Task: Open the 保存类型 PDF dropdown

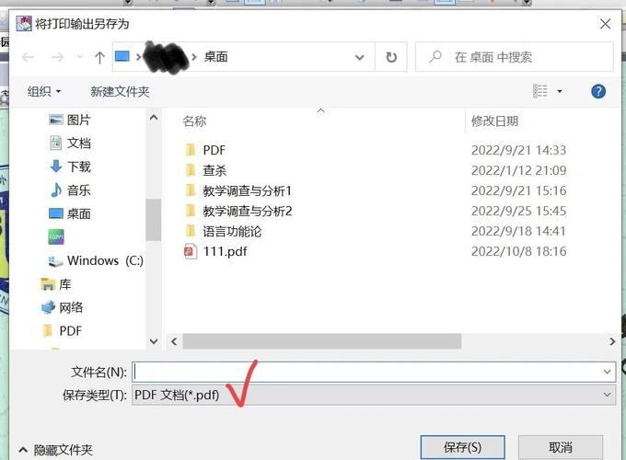Action: (x=374, y=395)
